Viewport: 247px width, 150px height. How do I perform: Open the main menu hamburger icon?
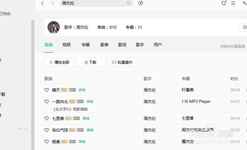233,3
